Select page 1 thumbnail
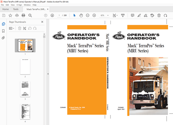 click(25, 45)
